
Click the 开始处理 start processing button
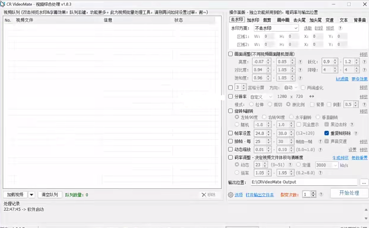point(349,193)
